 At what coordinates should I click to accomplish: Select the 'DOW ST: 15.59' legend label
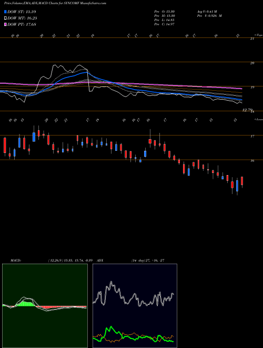pyautogui.click(x=22, y=12)
